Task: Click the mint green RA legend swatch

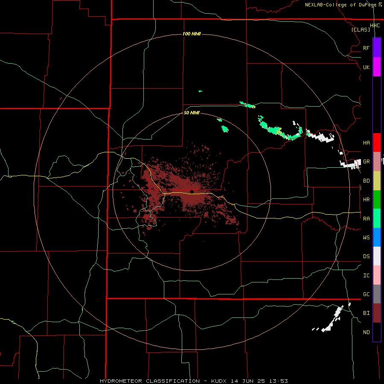Action: [377, 218]
